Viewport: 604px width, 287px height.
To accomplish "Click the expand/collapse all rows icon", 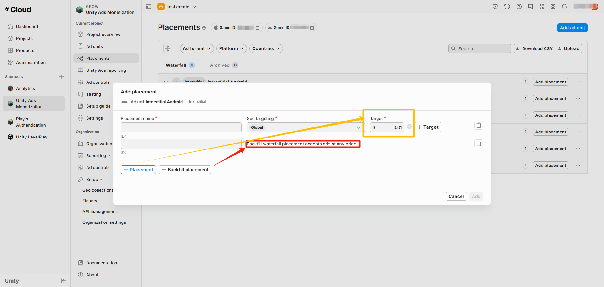I will tap(168, 48).
